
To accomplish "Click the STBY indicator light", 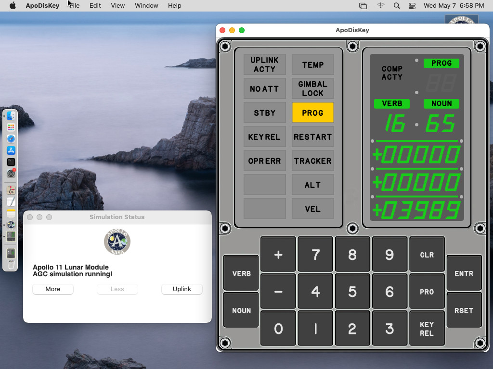I will (x=265, y=112).
